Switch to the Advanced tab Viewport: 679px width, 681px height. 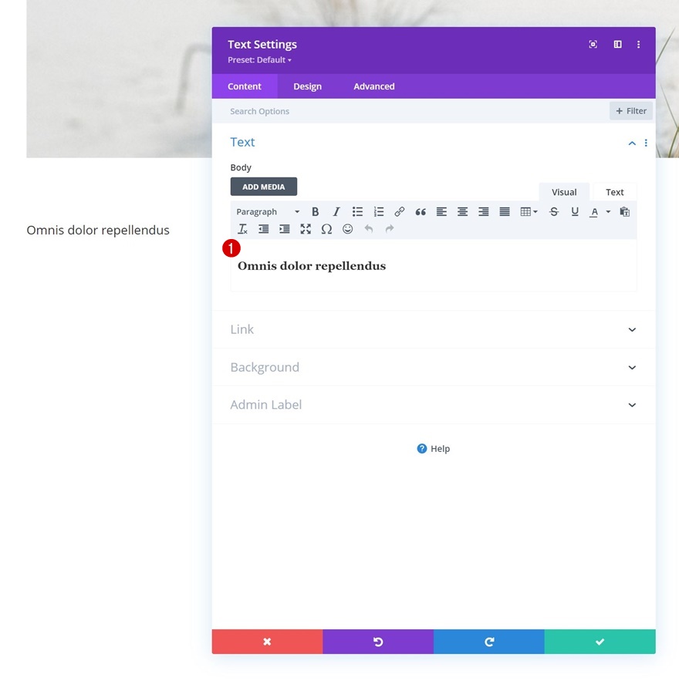(x=374, y=86)
